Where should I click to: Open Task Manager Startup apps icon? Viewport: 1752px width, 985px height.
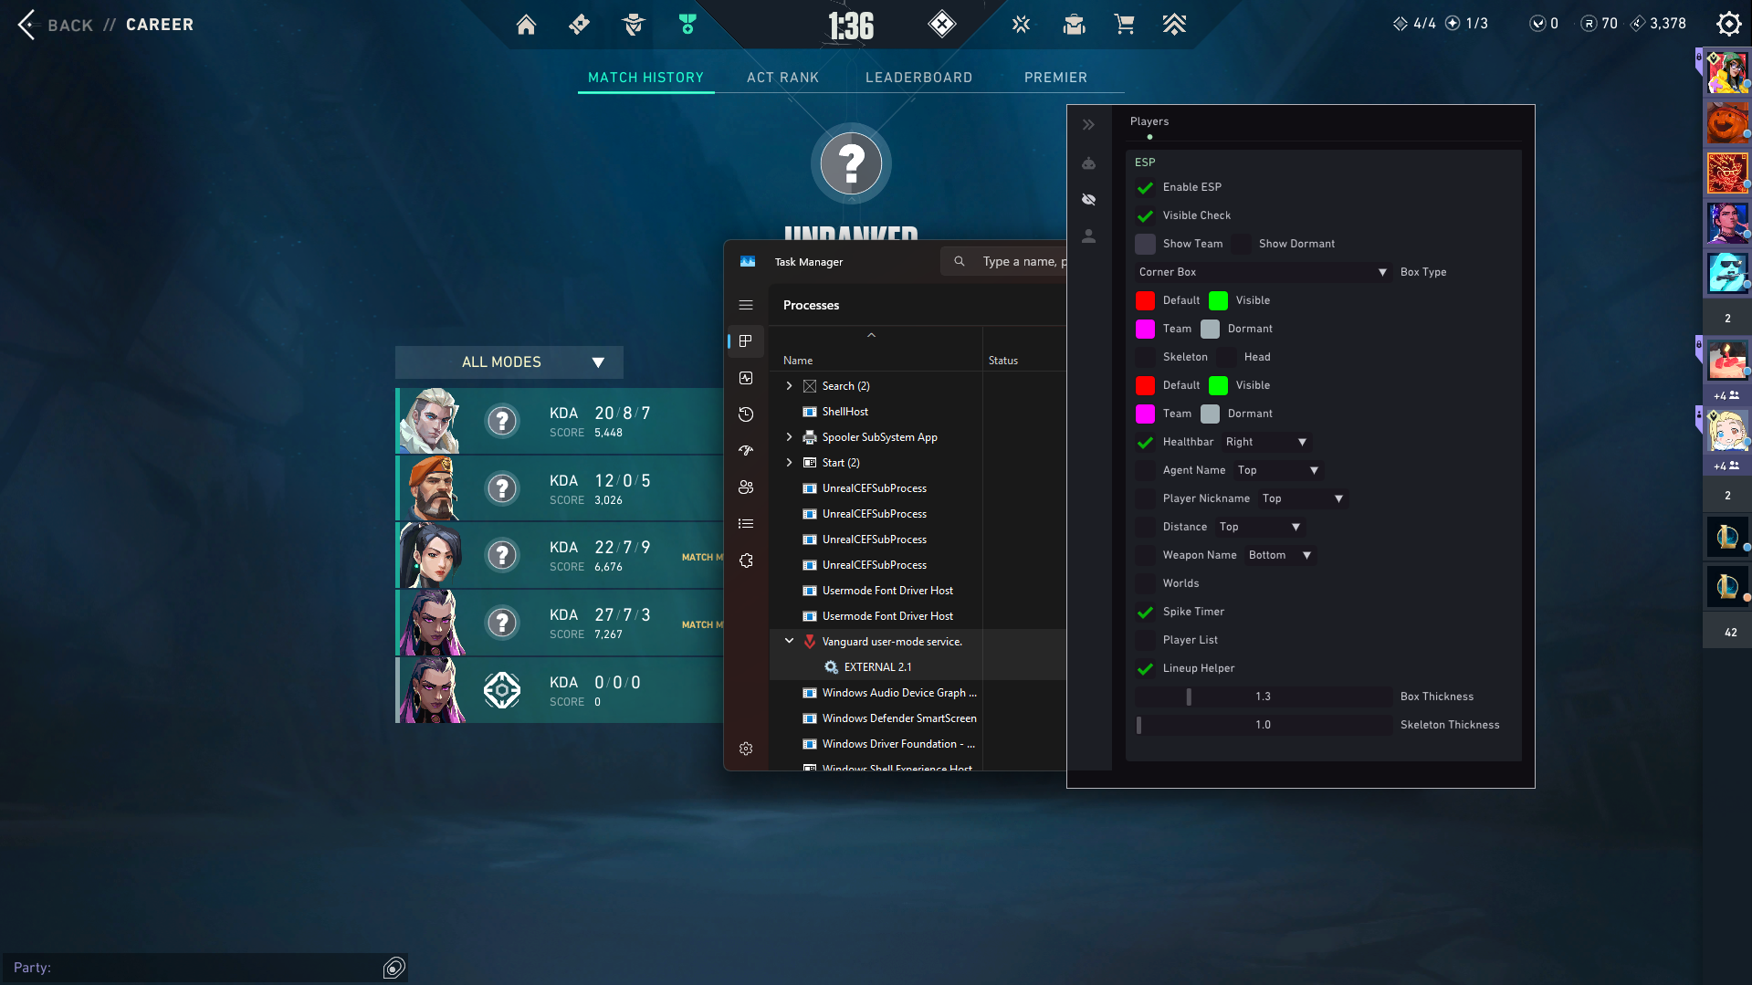[x=746, y=450]
